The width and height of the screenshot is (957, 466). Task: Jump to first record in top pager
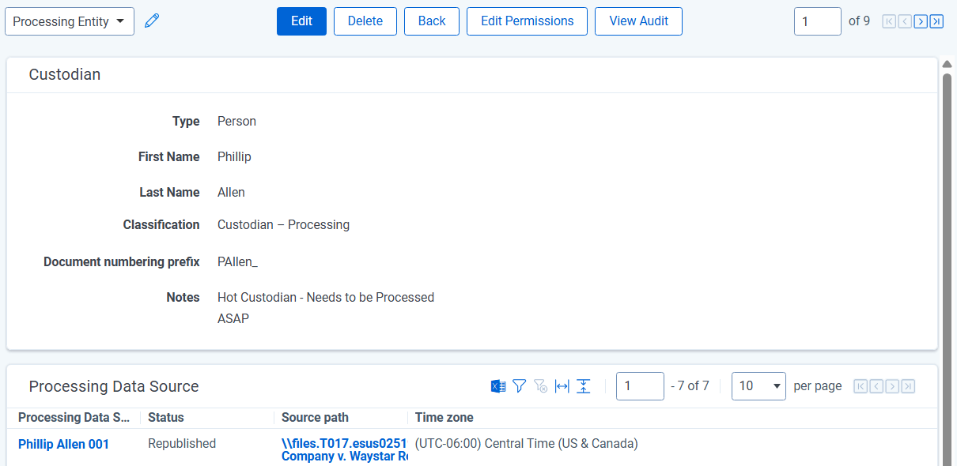[889, 21]
